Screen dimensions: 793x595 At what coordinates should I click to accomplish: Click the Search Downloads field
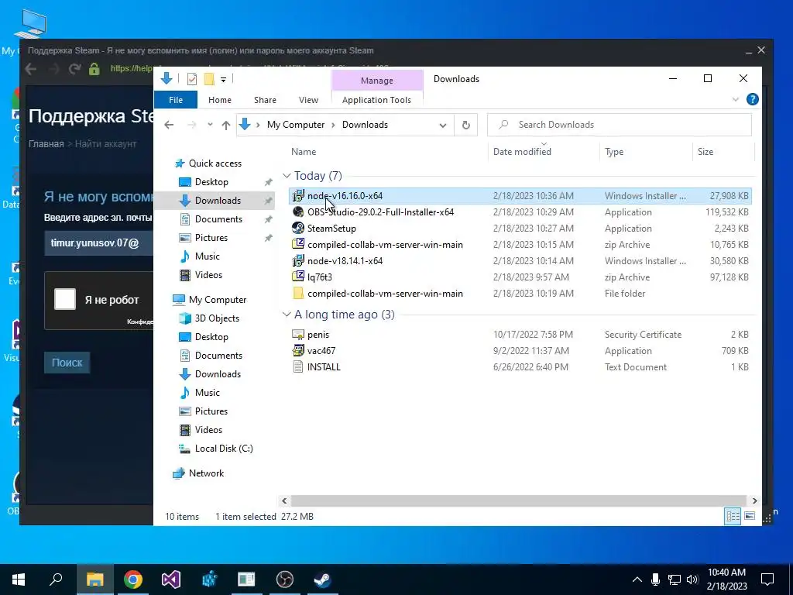point(619,125)
